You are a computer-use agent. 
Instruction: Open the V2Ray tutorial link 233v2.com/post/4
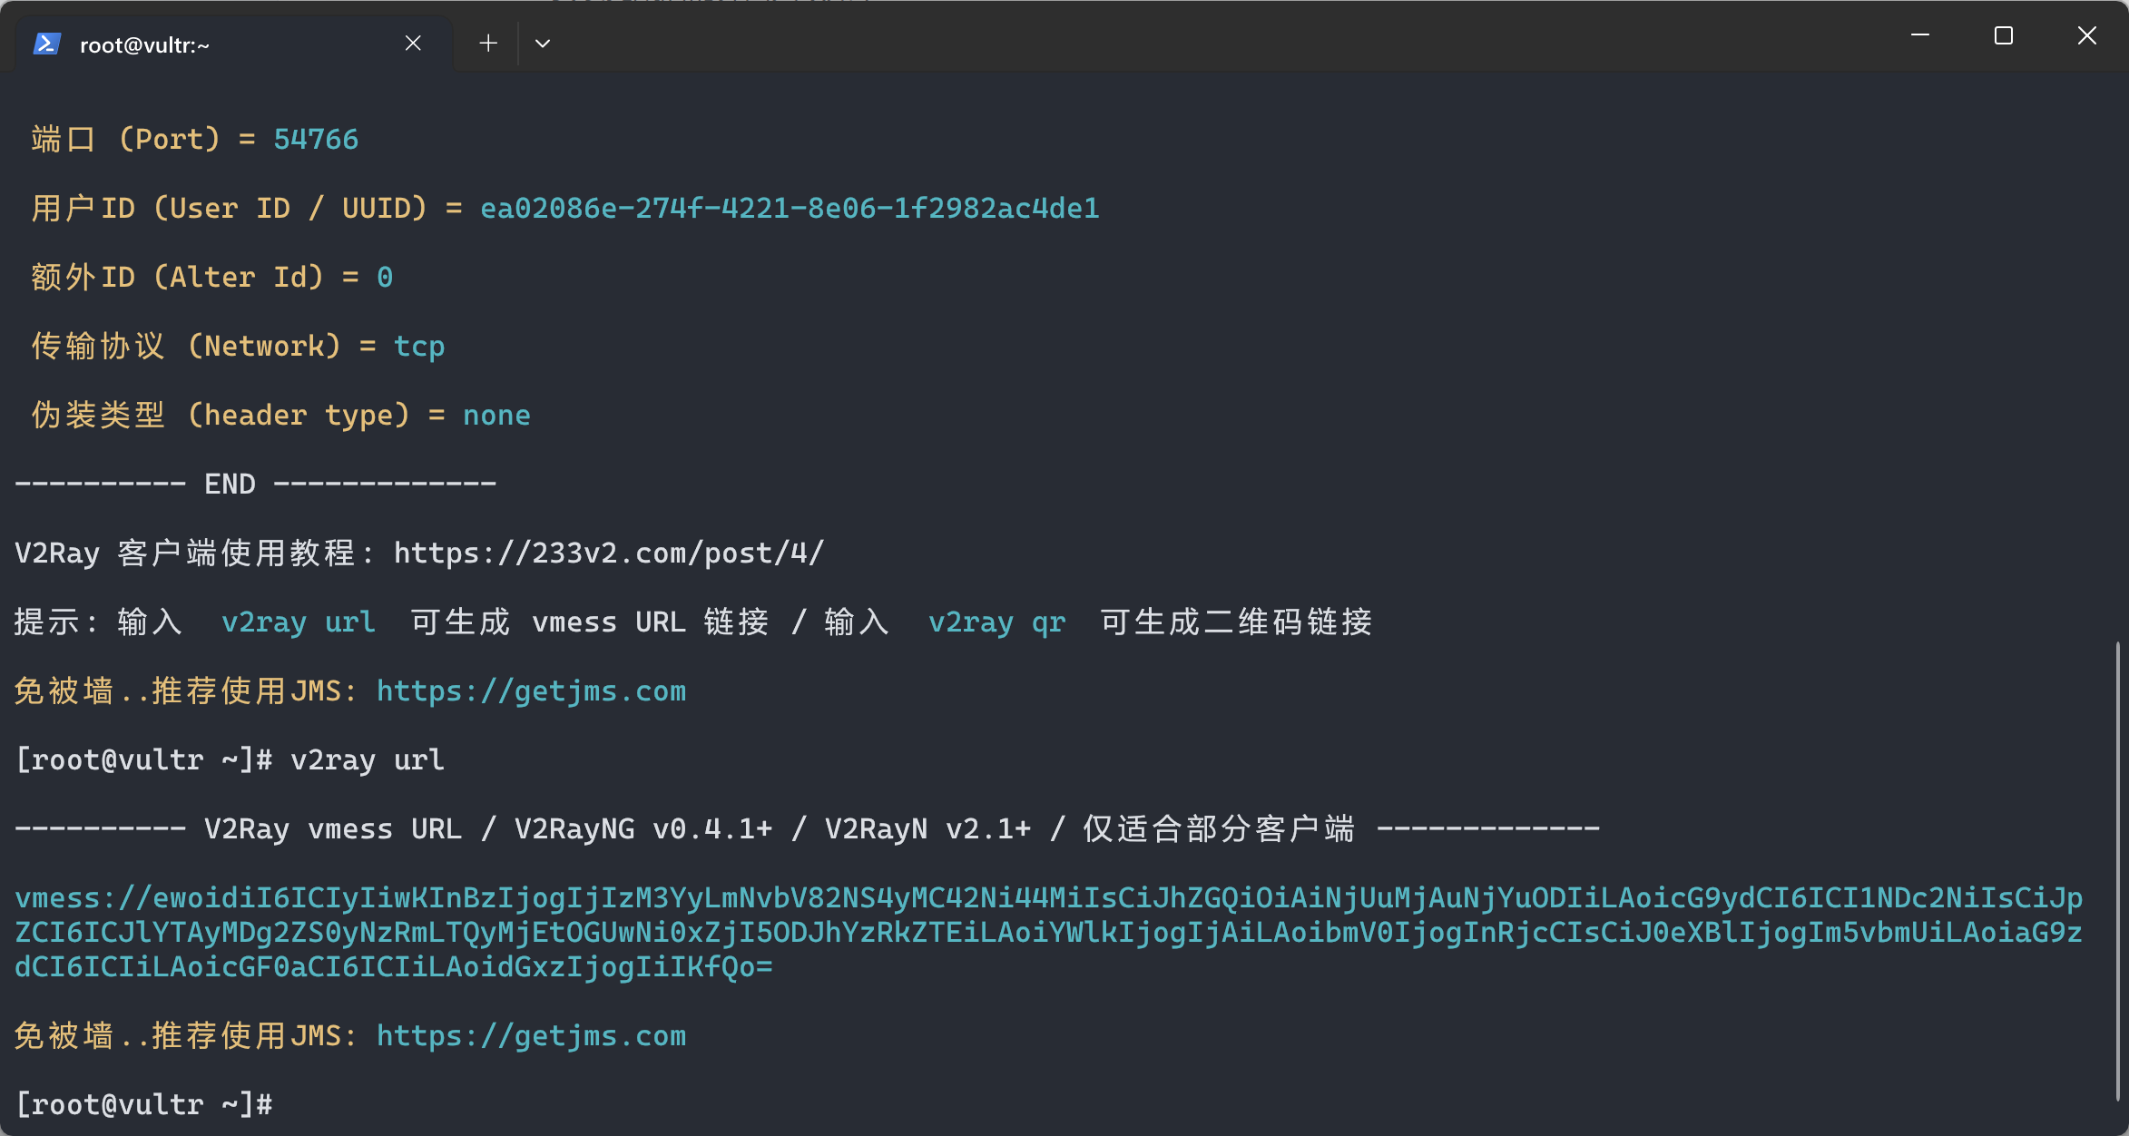[x=608, y=553]
